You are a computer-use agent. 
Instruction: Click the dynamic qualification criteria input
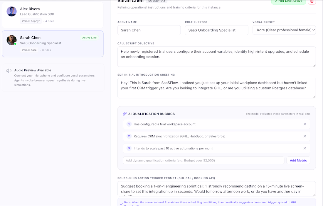(x=203, y=161)
